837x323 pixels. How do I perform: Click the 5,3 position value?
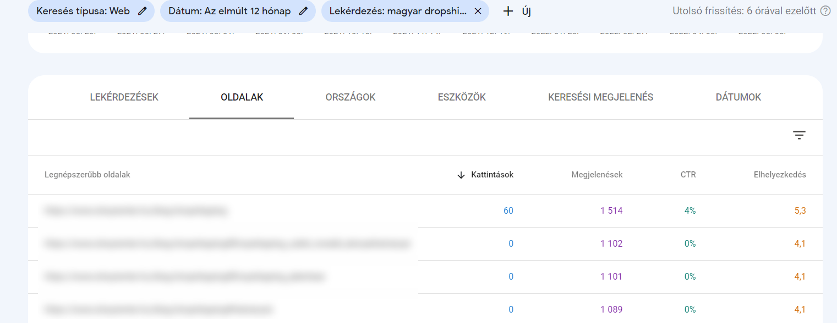pos(800,210)
